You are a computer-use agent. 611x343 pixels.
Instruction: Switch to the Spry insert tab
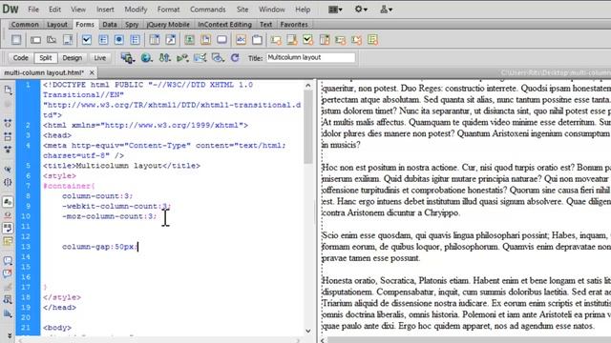132,25
